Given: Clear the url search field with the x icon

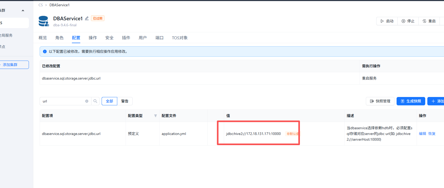Looking at the screenshot, I should (x=87, y=101).
